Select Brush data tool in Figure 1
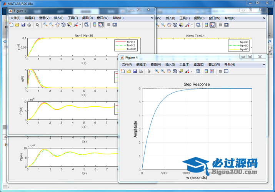This screenshot has height=192, width=275. pyautogui.click(x=76, y=25)
